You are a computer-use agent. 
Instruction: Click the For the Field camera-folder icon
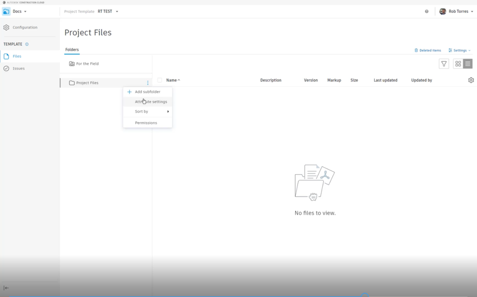[72, 64]
